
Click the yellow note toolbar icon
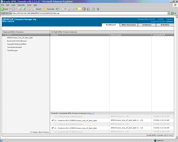pyautogui.click(x=80, y=9)
